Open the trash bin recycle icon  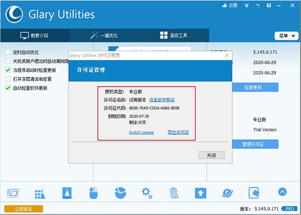pos(174,193)
